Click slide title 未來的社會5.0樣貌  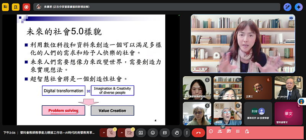(64, 32)
